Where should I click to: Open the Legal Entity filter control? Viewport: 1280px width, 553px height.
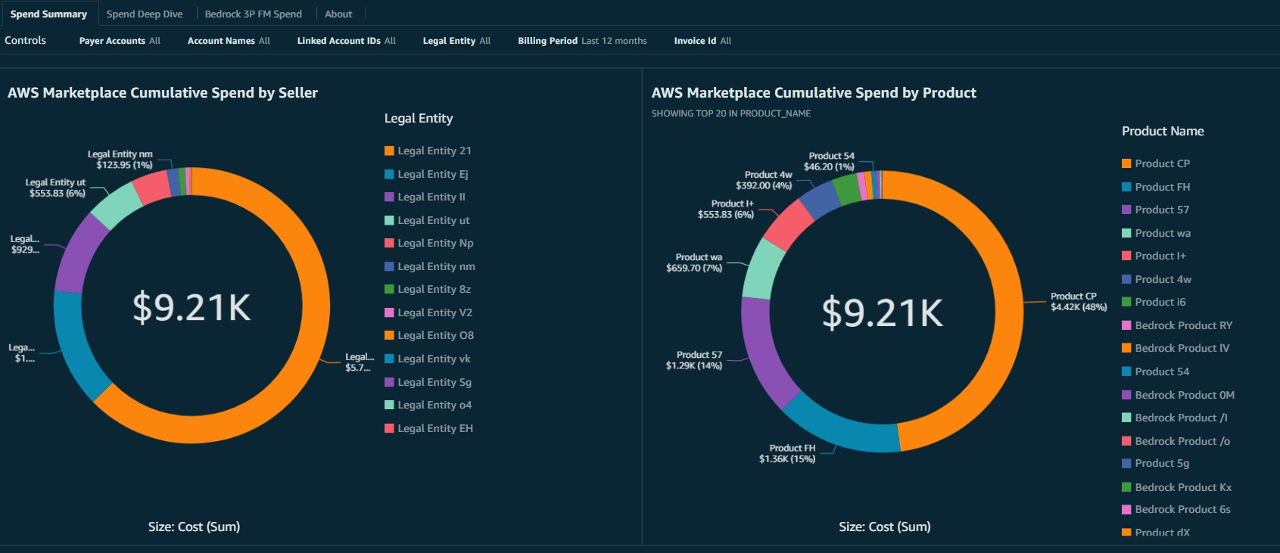(x=456, y=41)
